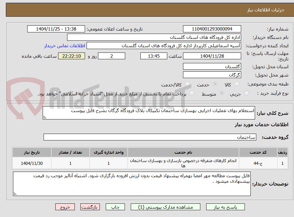Click the resize handle of description textarea
Image resolution: width=294 pixels, height=217 pixels.
(x=45, y=117)
